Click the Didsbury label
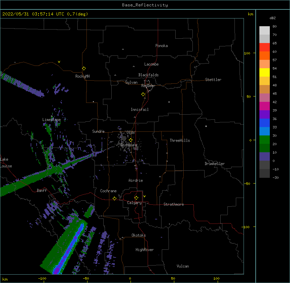The height and width of the screenshot is (283, 290). tap(129, 145)
